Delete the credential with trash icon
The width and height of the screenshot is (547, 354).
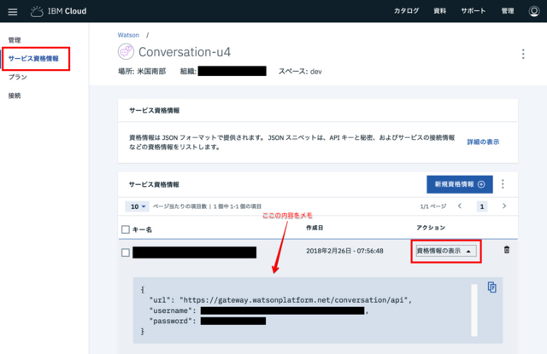(x=507, y=250)
